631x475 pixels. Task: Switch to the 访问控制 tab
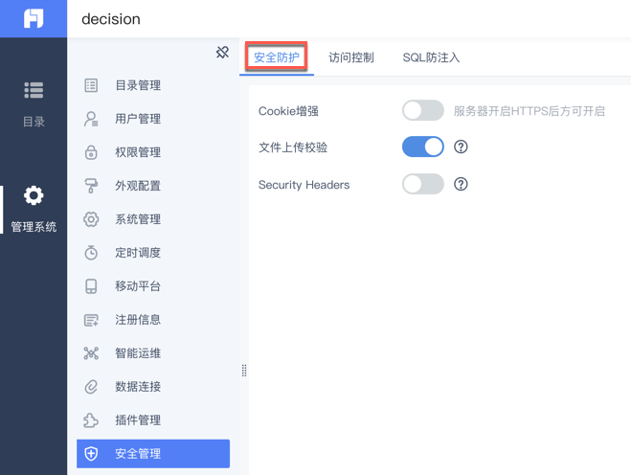pyautogui.click(x=351, y=57)
